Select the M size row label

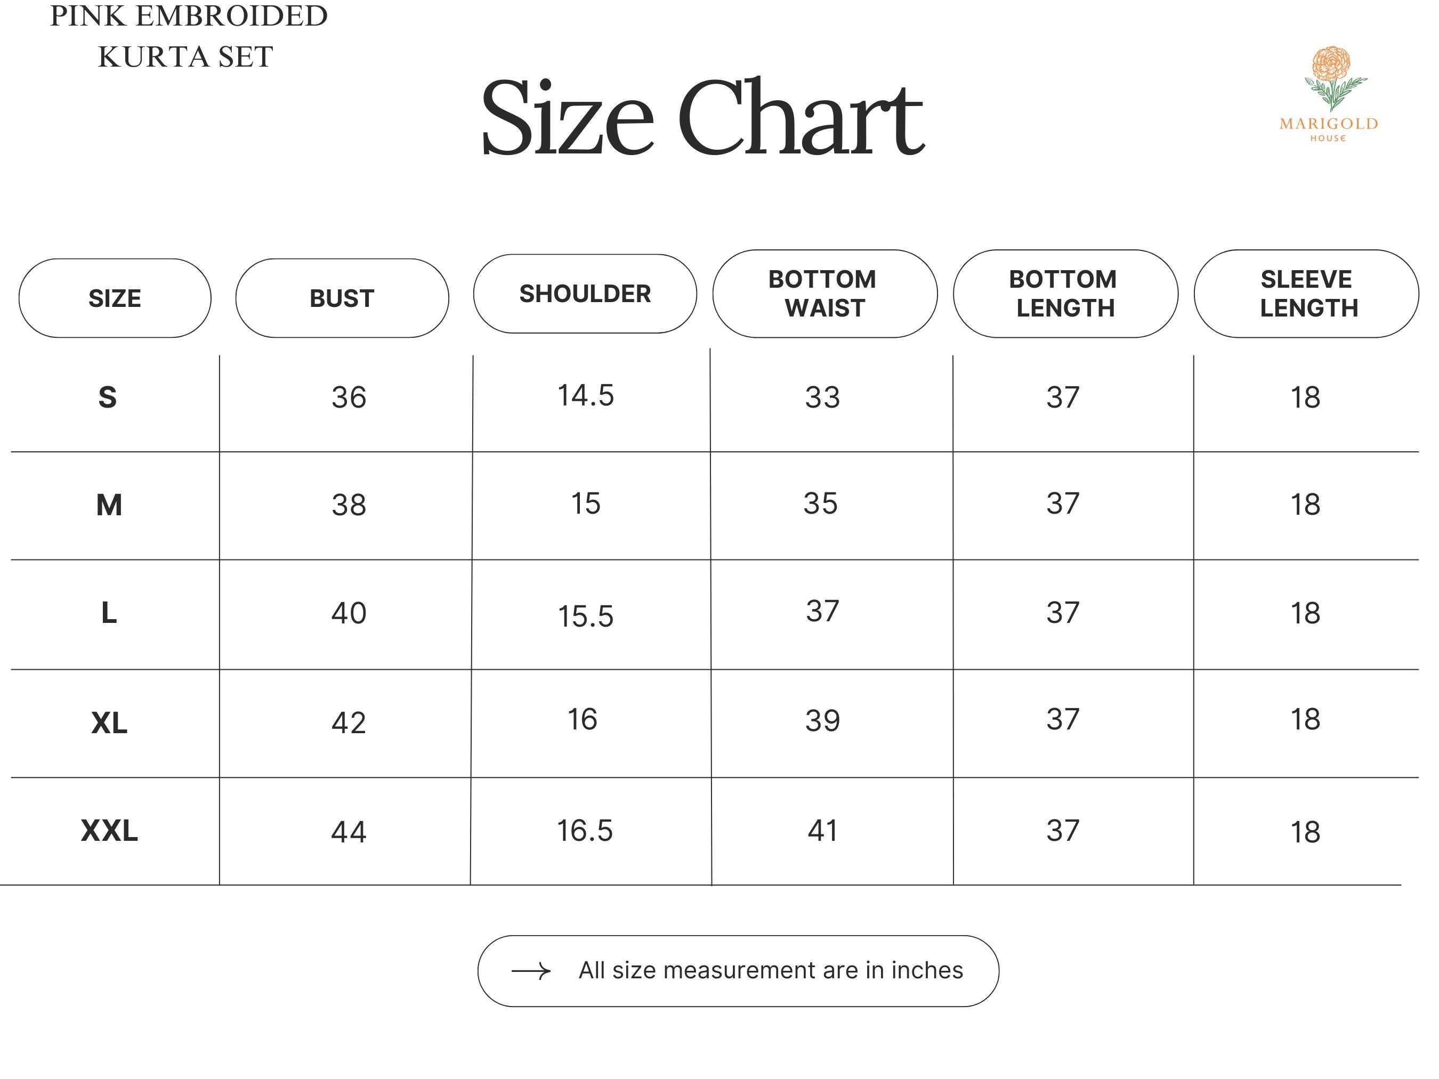pos(109,505)
